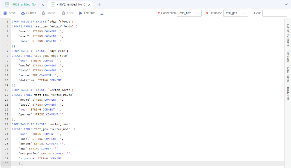Click the text "`gender` STRING COMMENT ''"
The height and width of the screenshot is (168, 291).
pos(41,144)
